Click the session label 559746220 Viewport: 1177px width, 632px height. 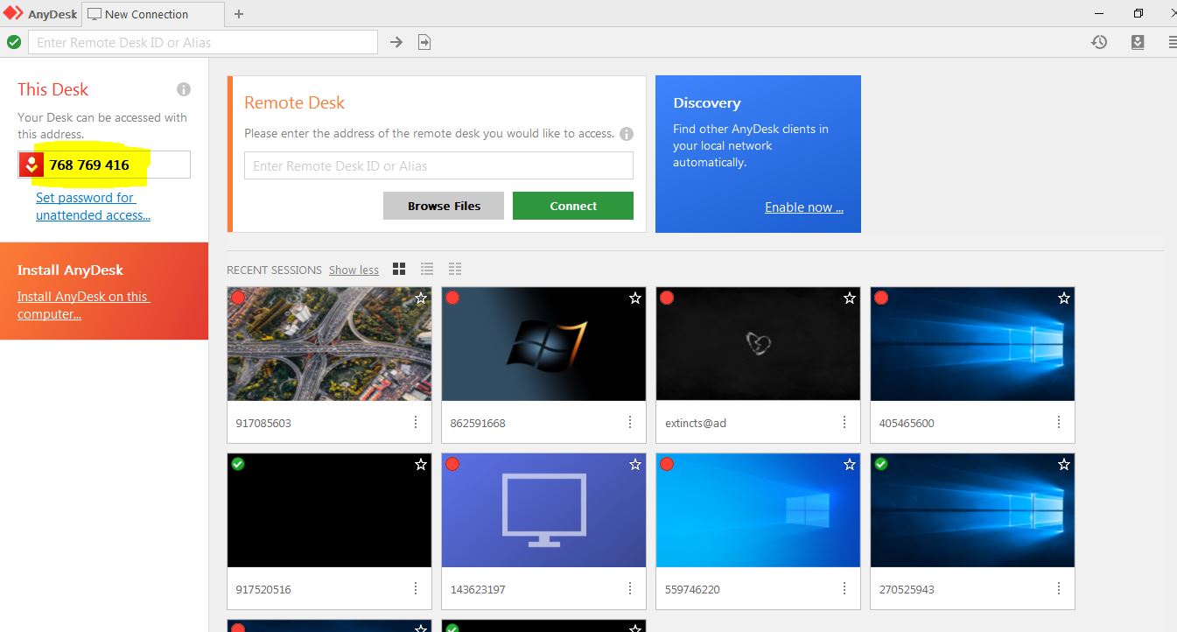click(692, 589)
